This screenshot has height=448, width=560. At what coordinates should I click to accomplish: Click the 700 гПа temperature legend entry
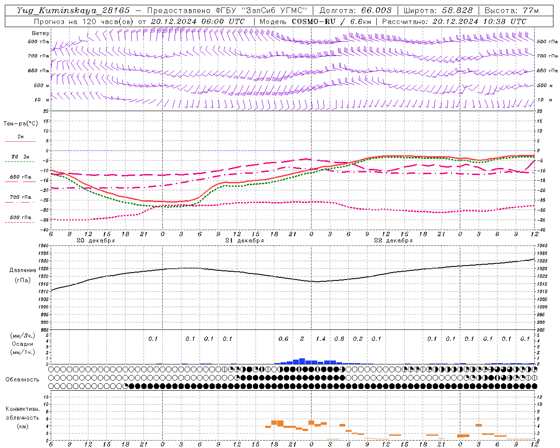click(x=20, y=197)
